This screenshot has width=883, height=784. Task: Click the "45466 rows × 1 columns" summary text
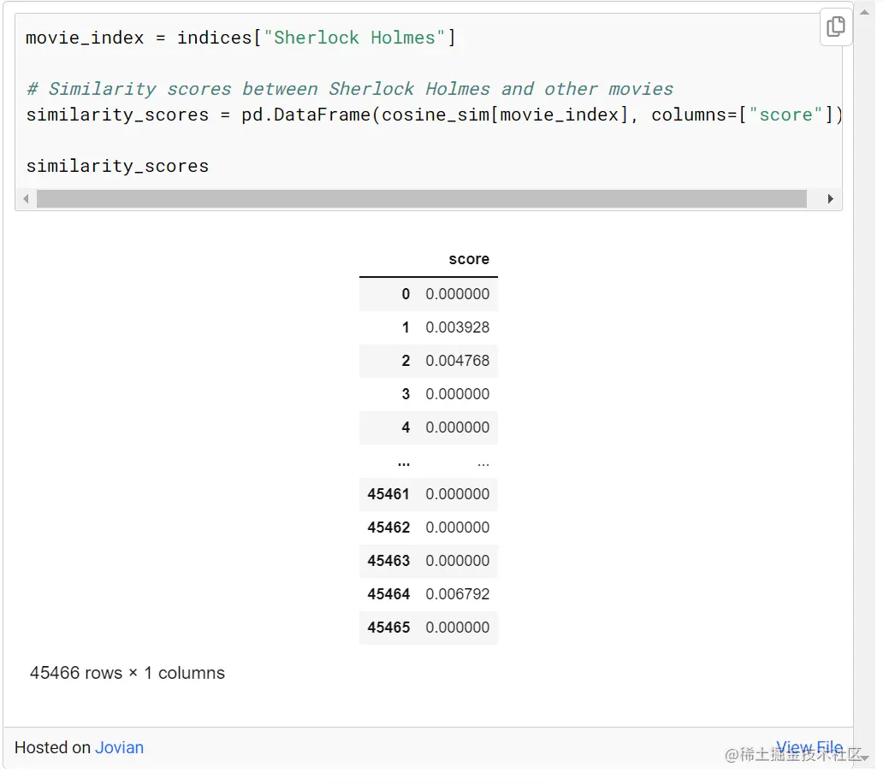(127, 673)
